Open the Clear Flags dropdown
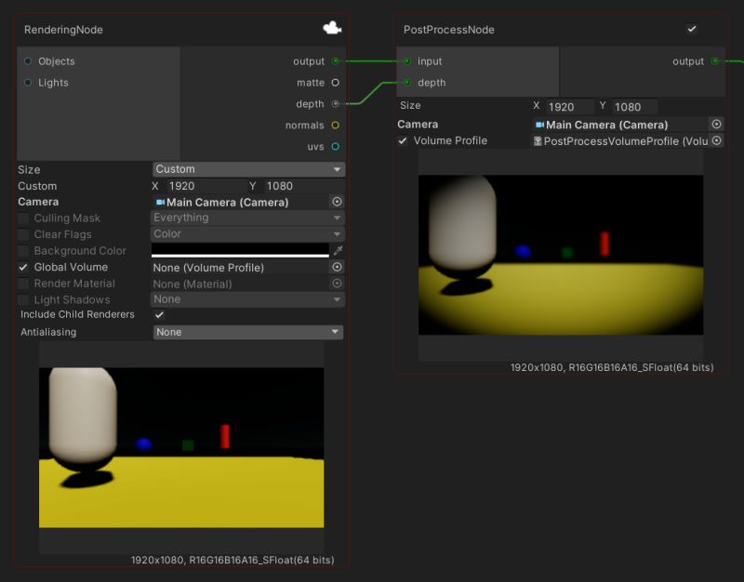744x582 pixels. [x=246, y=234]
